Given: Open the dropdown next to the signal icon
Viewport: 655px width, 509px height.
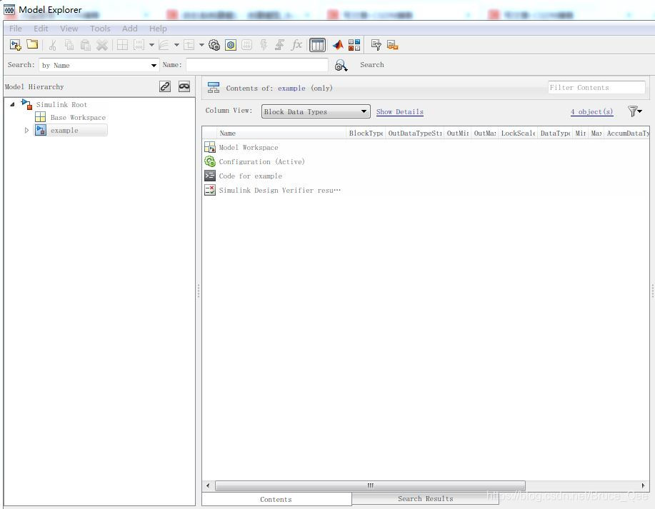Looking at the screenshot, I should pos(176,45).
